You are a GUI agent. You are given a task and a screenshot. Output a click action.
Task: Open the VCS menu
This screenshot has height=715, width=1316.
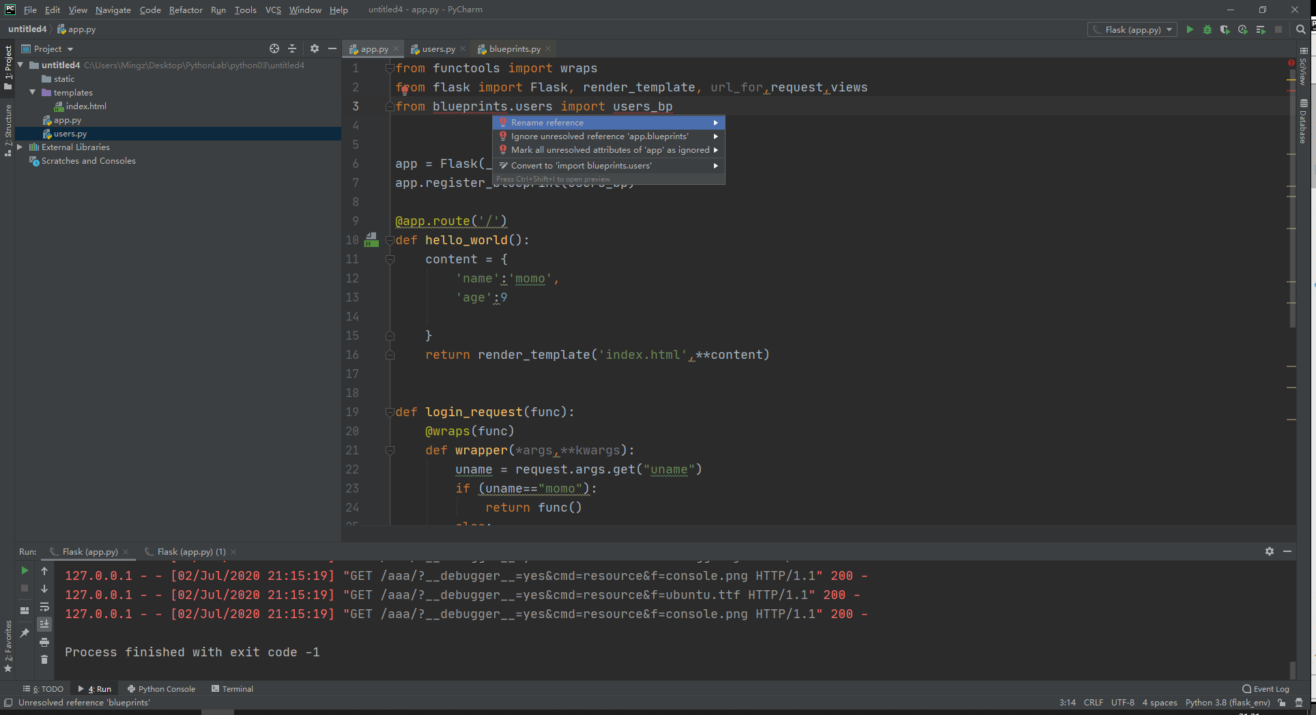pyautogui.click(x=273, y=10)
